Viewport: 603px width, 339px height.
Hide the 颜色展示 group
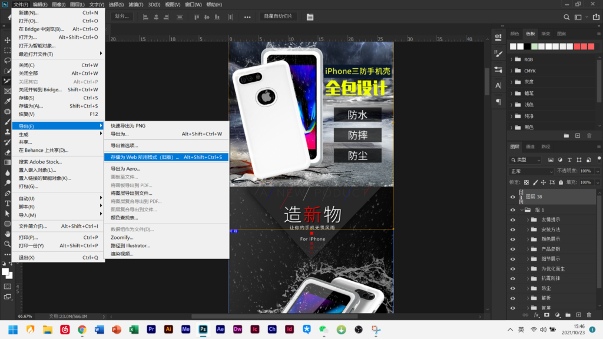[x=513, y=239]
